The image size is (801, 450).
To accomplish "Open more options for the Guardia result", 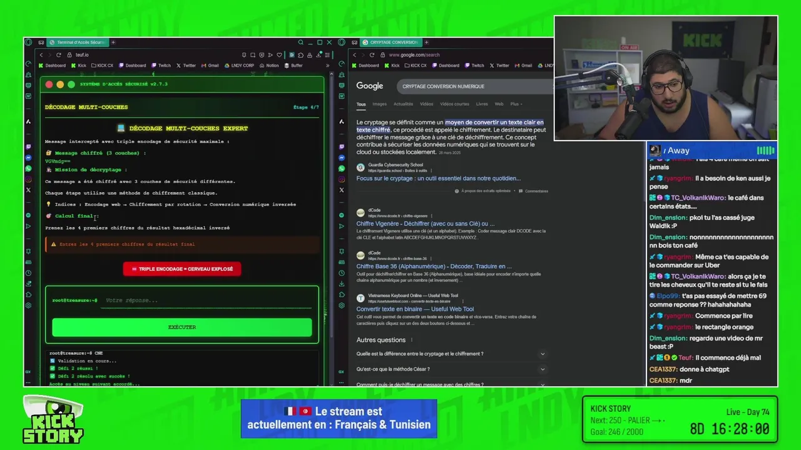I will click(431, 171).
